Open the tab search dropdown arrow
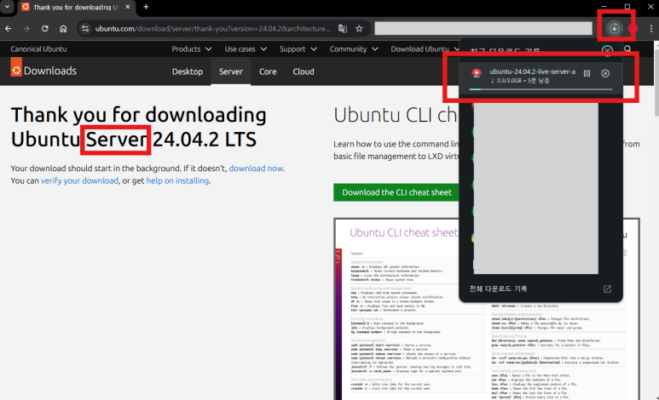 click(7, 7)
